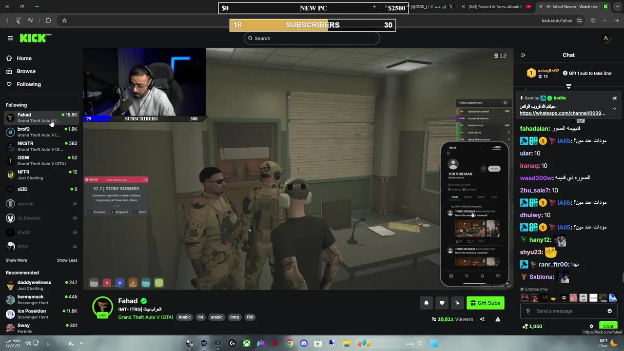Open offline channel IR3D

[x=41, y=247]
